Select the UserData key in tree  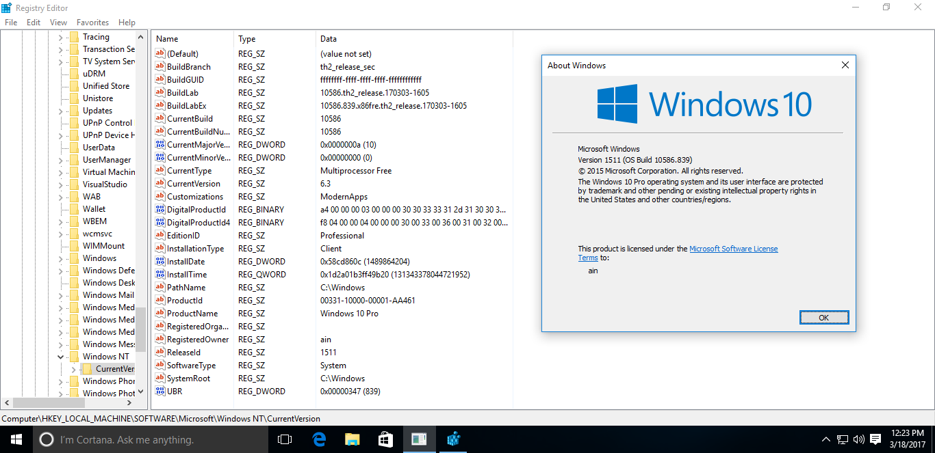pyautogui.click(x=99, y=148)
